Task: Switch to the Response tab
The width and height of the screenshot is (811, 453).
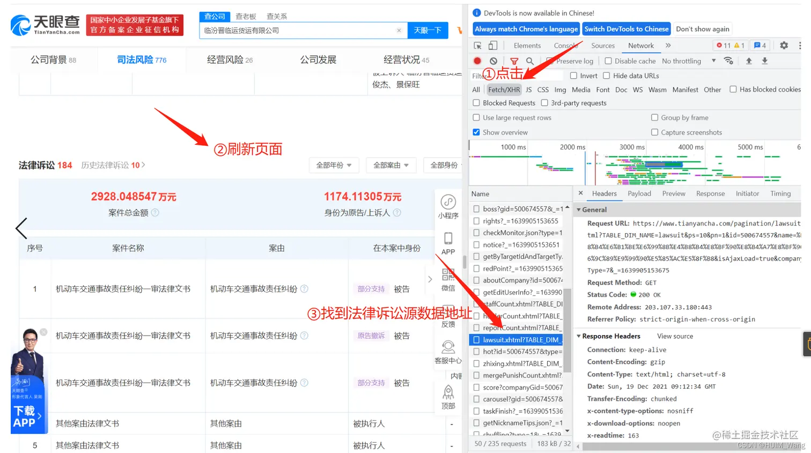Action: coord(710,193)
